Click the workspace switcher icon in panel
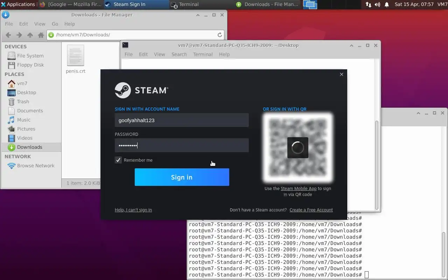Viewport: 448px width, 280px height. coord(310,5)
